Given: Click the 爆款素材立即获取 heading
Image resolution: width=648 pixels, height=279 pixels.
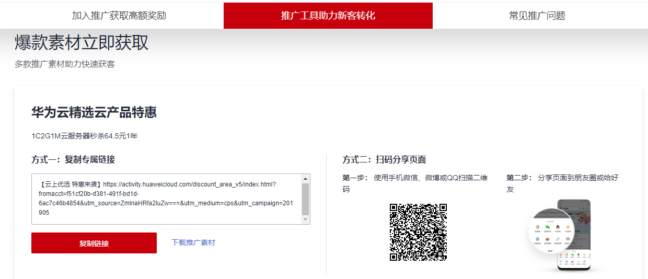Looking at the screenshot, I should coord(82,43).
